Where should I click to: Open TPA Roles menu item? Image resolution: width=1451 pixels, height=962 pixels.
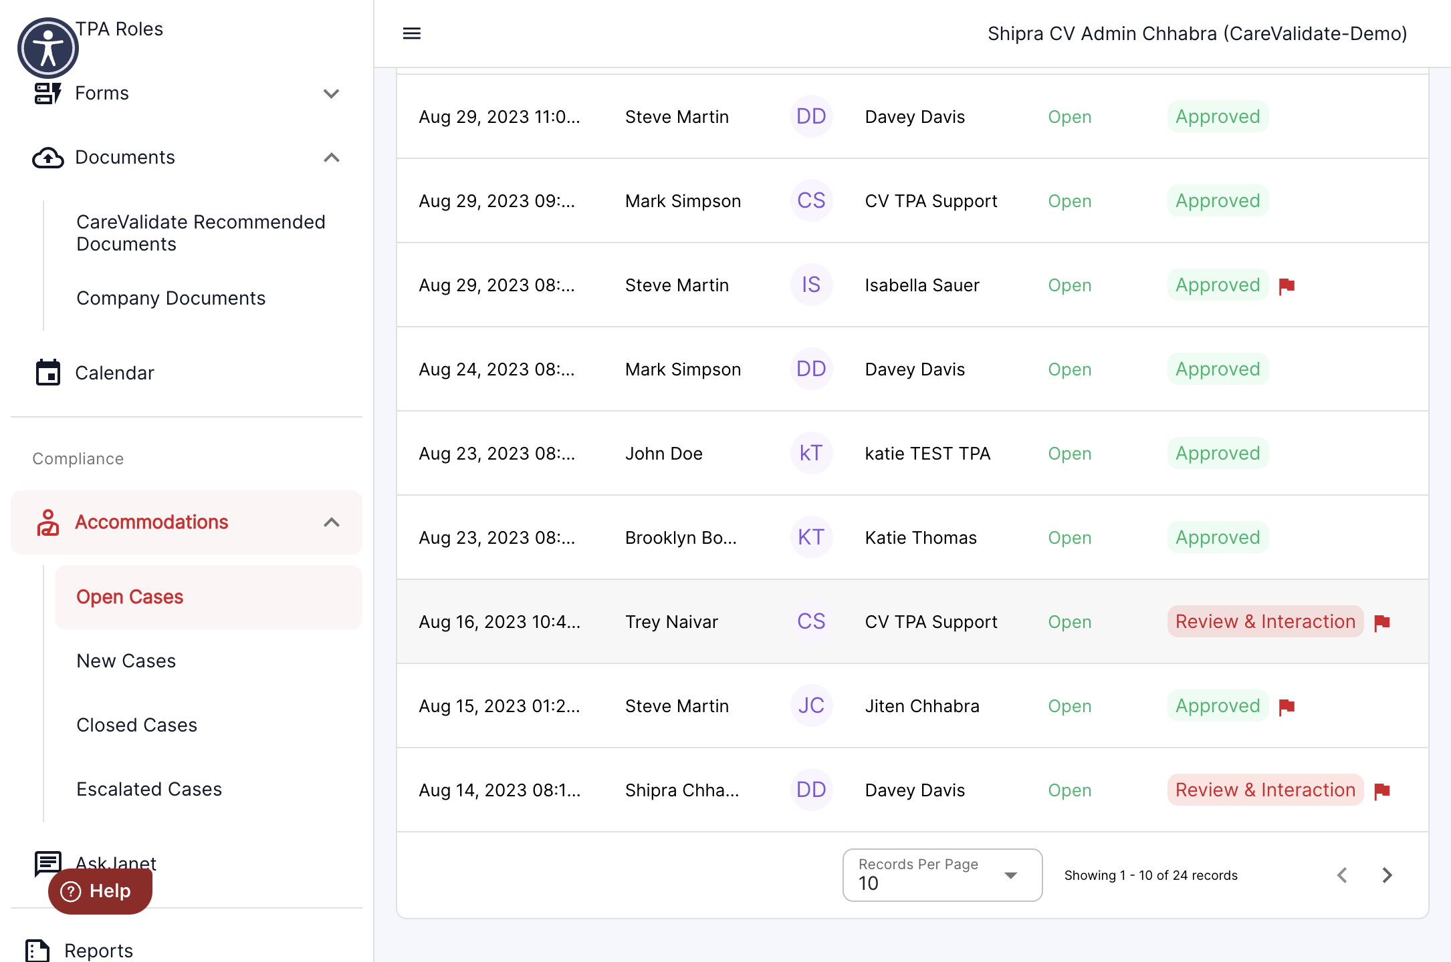119,29
